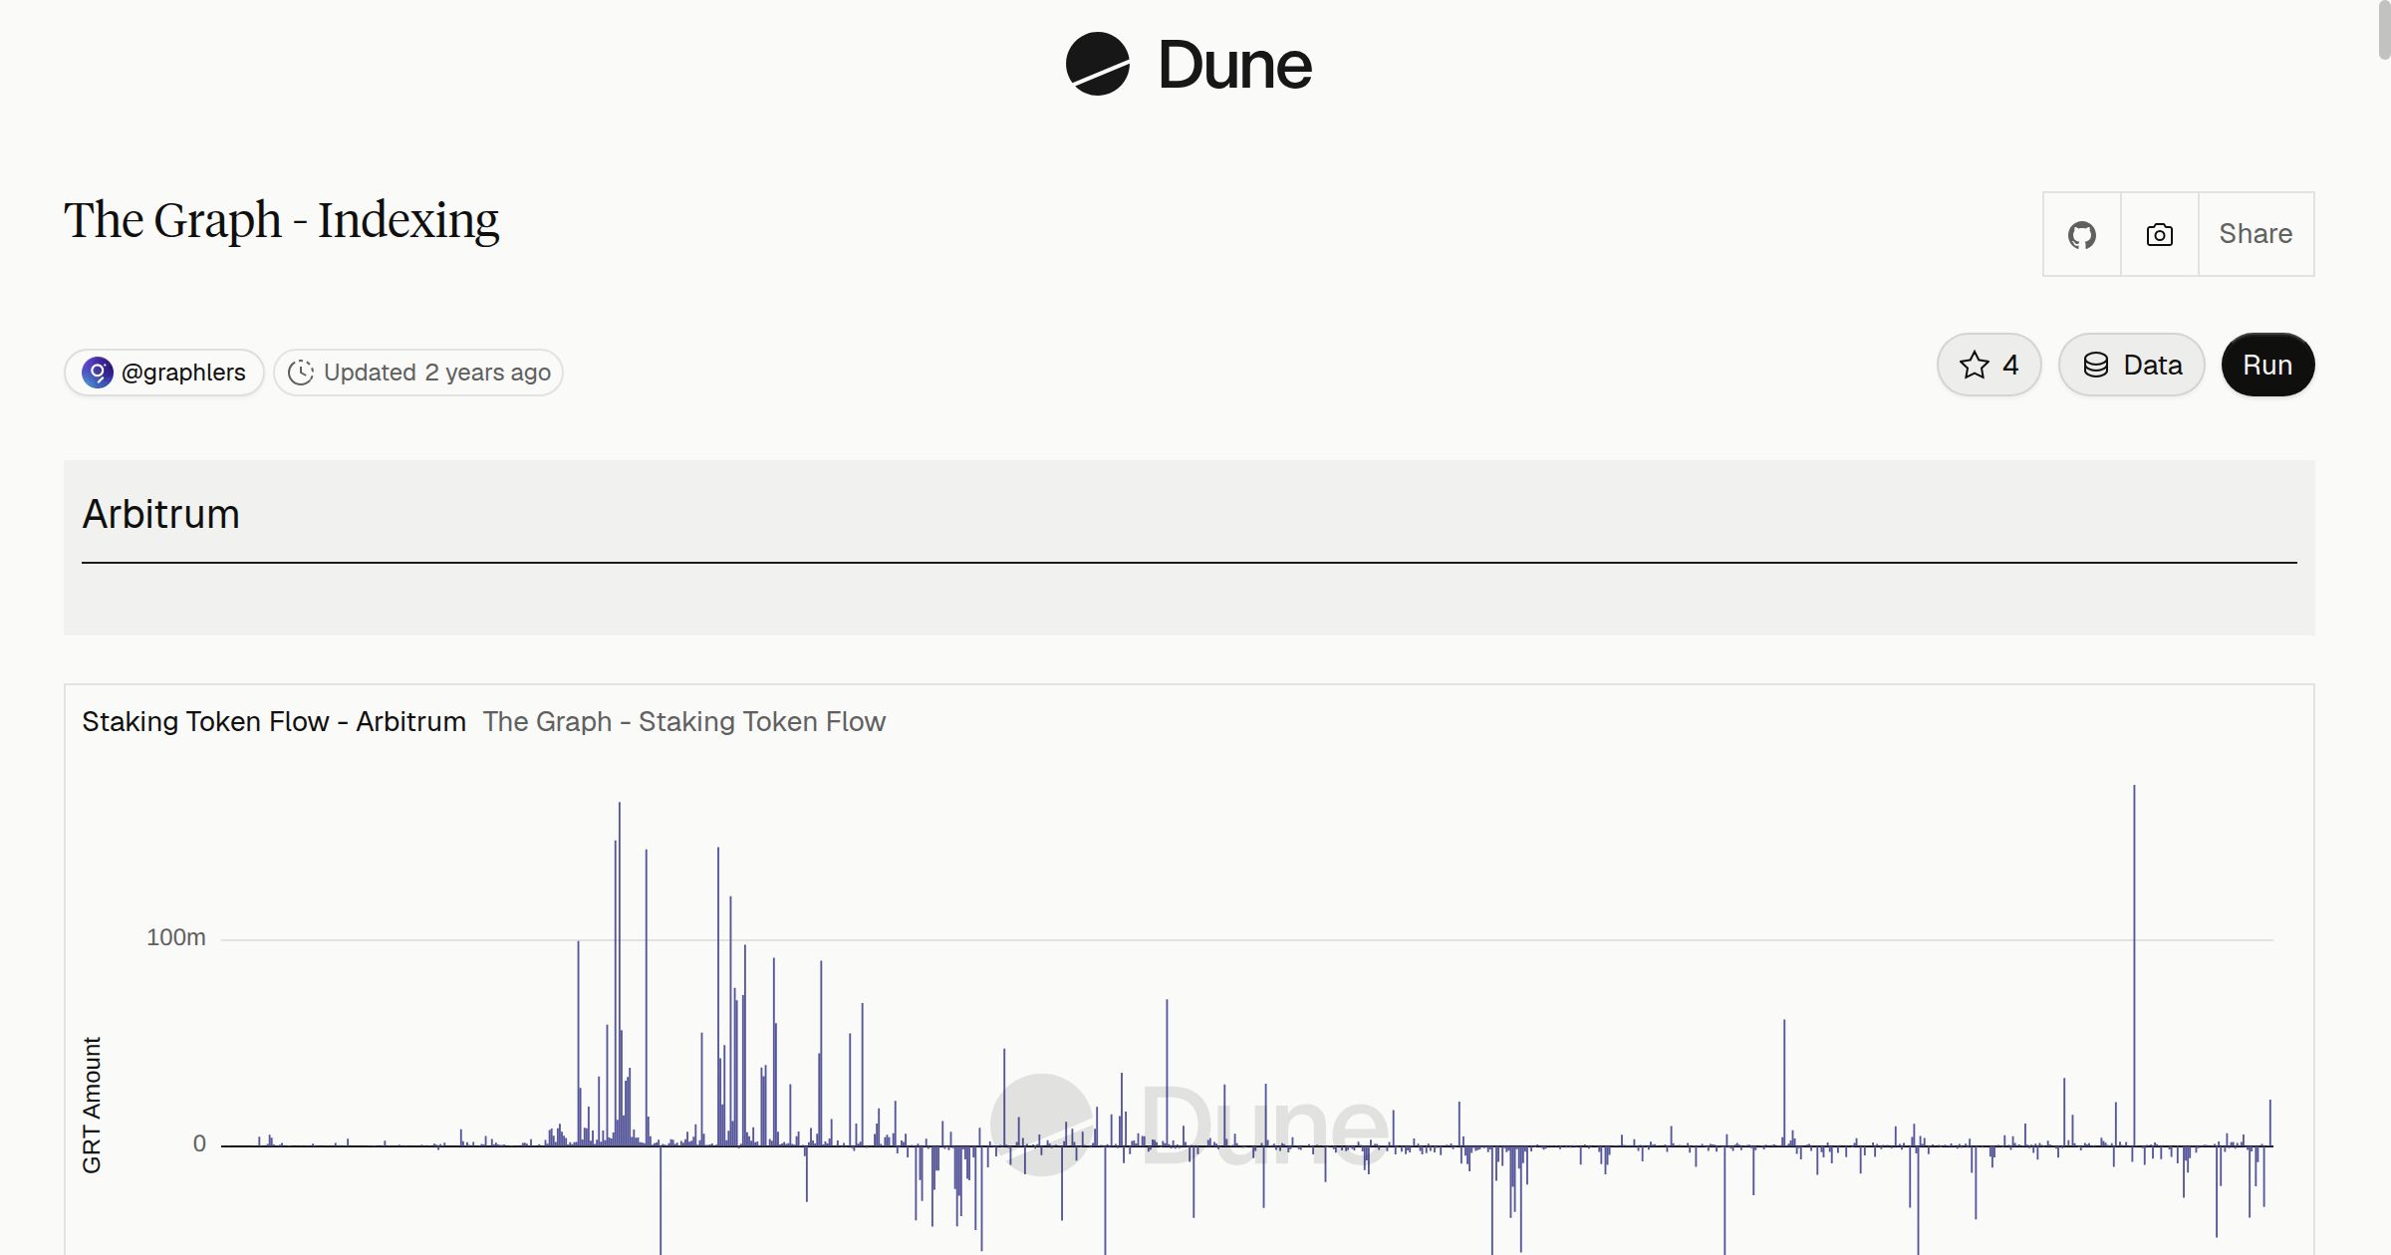Click the graphlers avatar icon

pyautogui.click(x=98, y=373)
